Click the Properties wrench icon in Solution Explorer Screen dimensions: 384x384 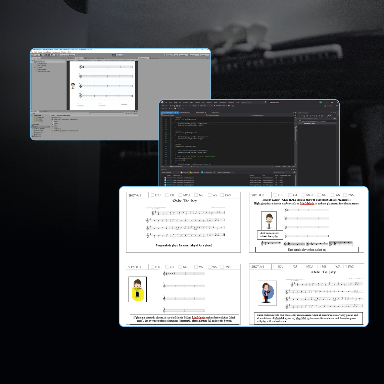(328, 115)
